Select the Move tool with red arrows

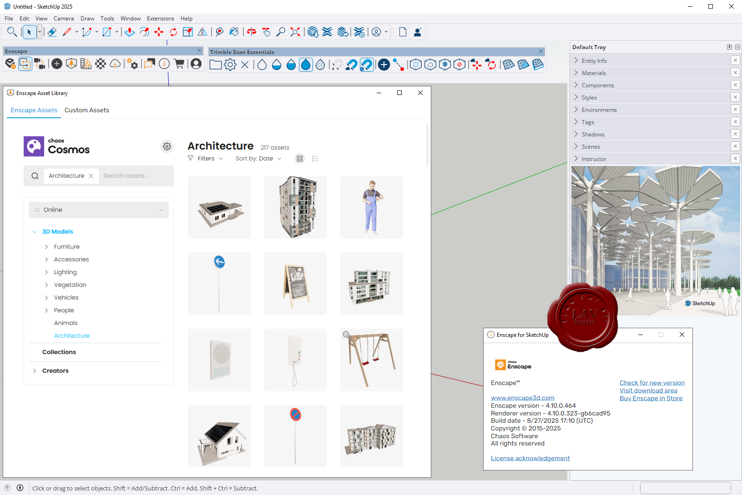(x=159, y=32)
